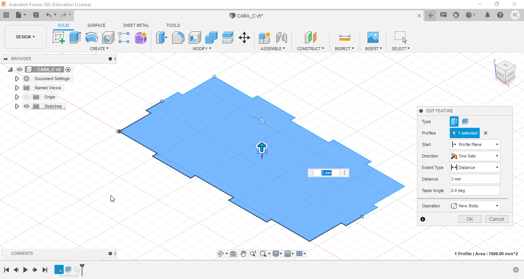
Task: Click the Combine tool
Action: pos(211,37)
